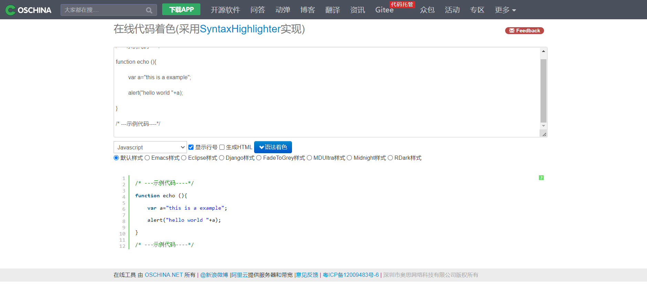The image size is (647, 294).
Task: Uncheck the 显示行号 checkbox
Action: (191, 147)
